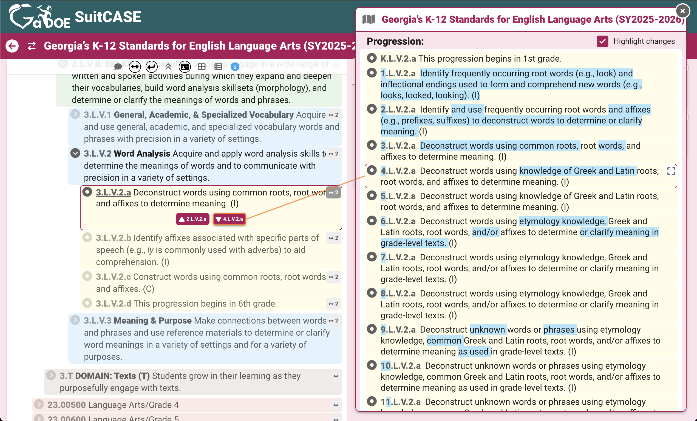Click the swap frameworks arrows icon
Screen dimensions: 697x421
(32, 46)
